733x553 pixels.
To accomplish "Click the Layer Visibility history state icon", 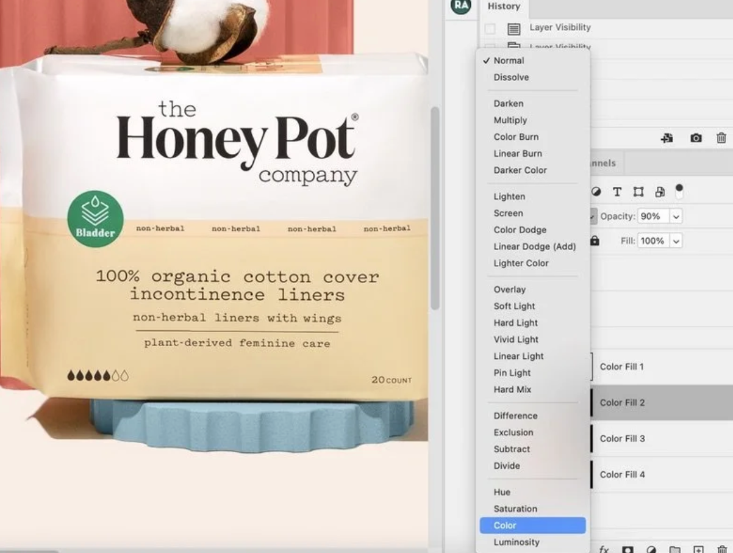I will tap(513, 28).
